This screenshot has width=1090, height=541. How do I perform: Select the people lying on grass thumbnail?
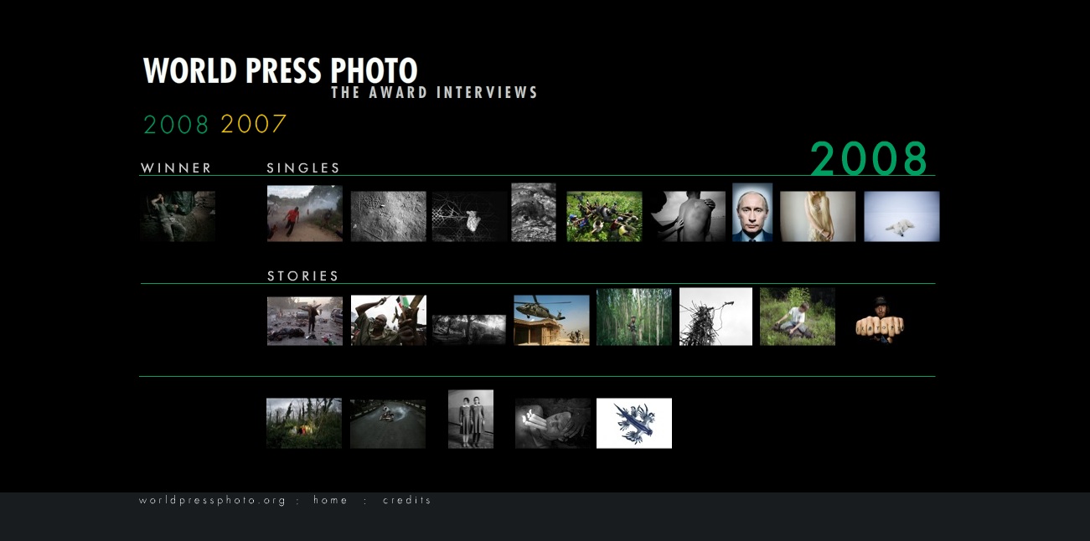click(604, 217)
